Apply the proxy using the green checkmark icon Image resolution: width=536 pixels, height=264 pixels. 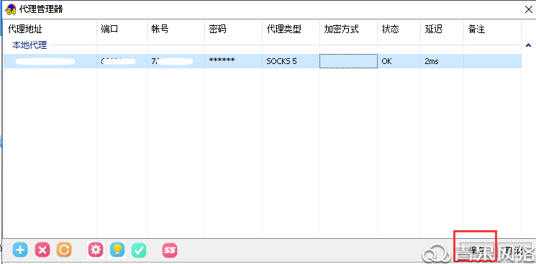[139, 250]
